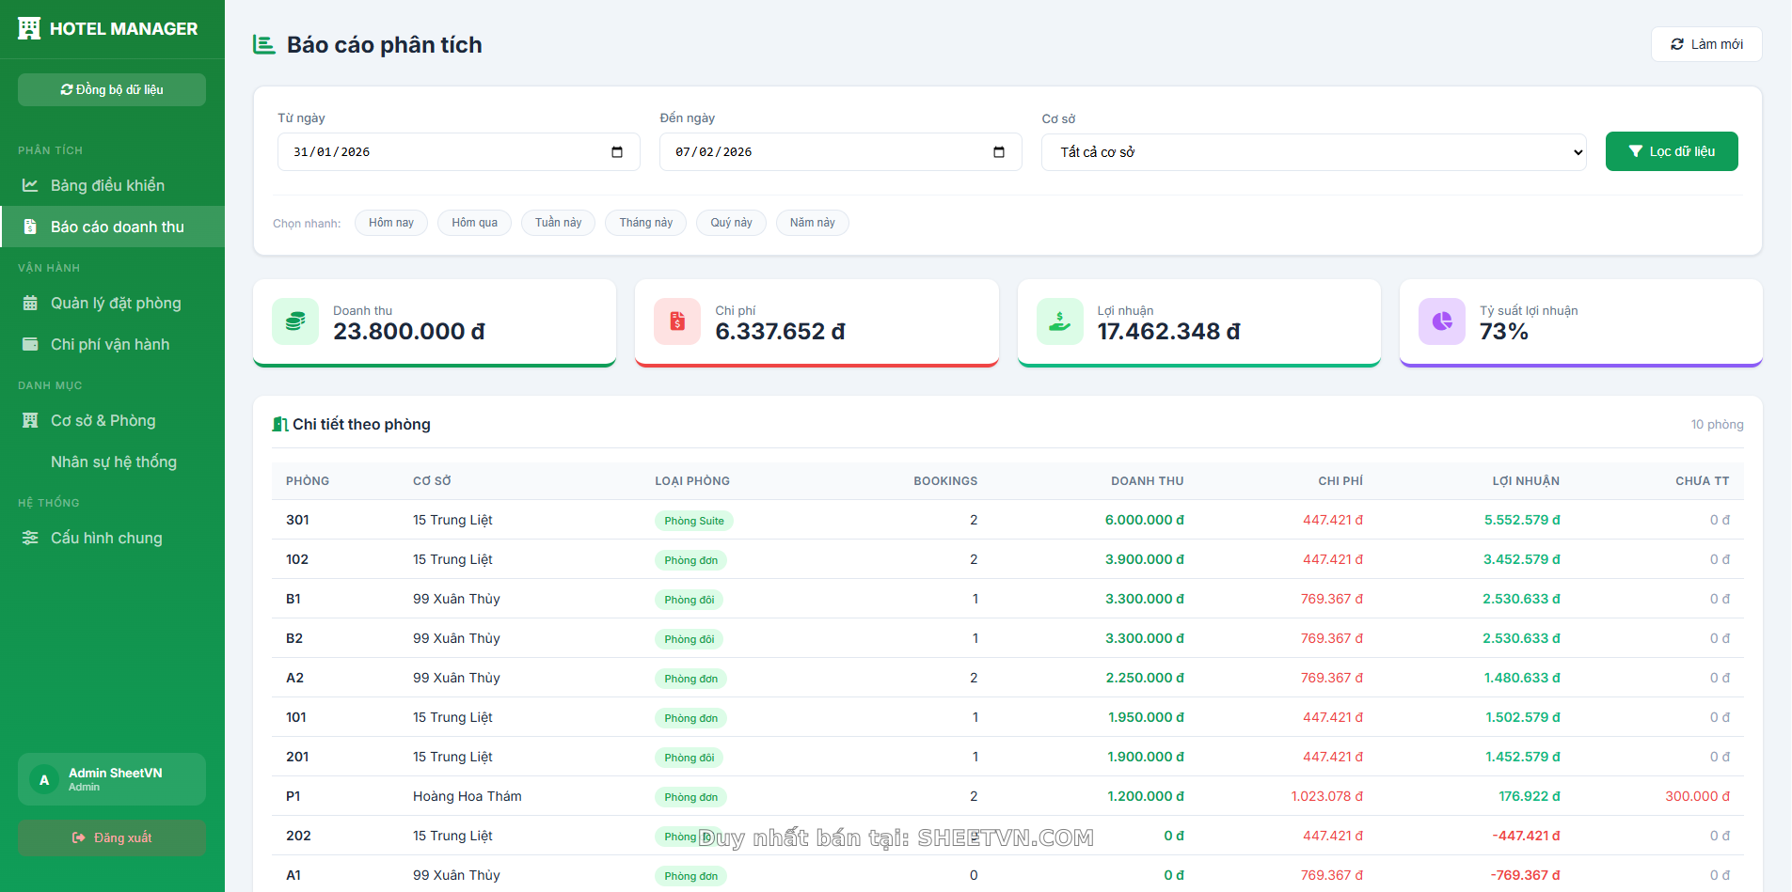Go to Quản lý đặt phòng
Viewport: 1792px width, 892px height.
[115, 304]
